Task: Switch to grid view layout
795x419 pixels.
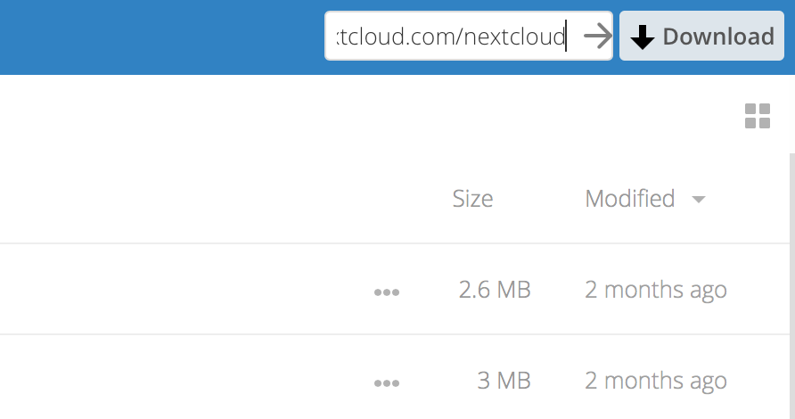Action: (x=757, y=116)
